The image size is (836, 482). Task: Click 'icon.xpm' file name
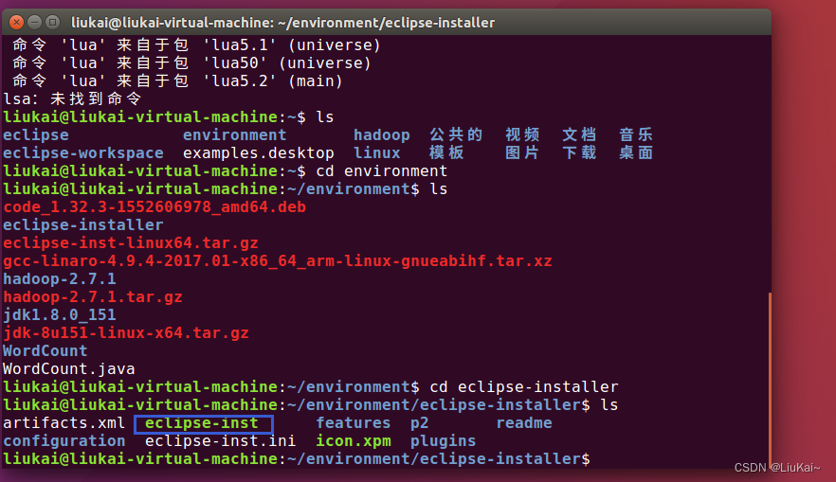click(354, 441)
